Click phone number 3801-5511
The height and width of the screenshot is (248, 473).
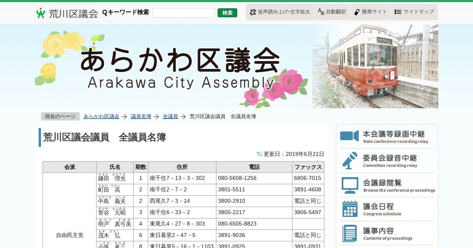click(x=232, y=189)
